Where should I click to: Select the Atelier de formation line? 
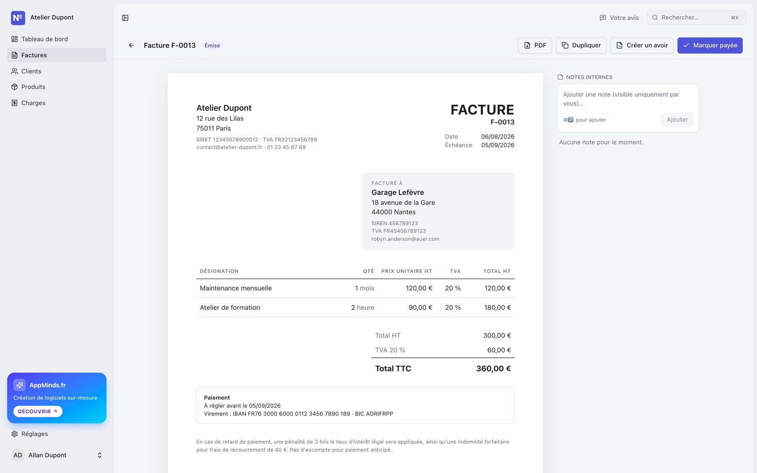[355, 307]
